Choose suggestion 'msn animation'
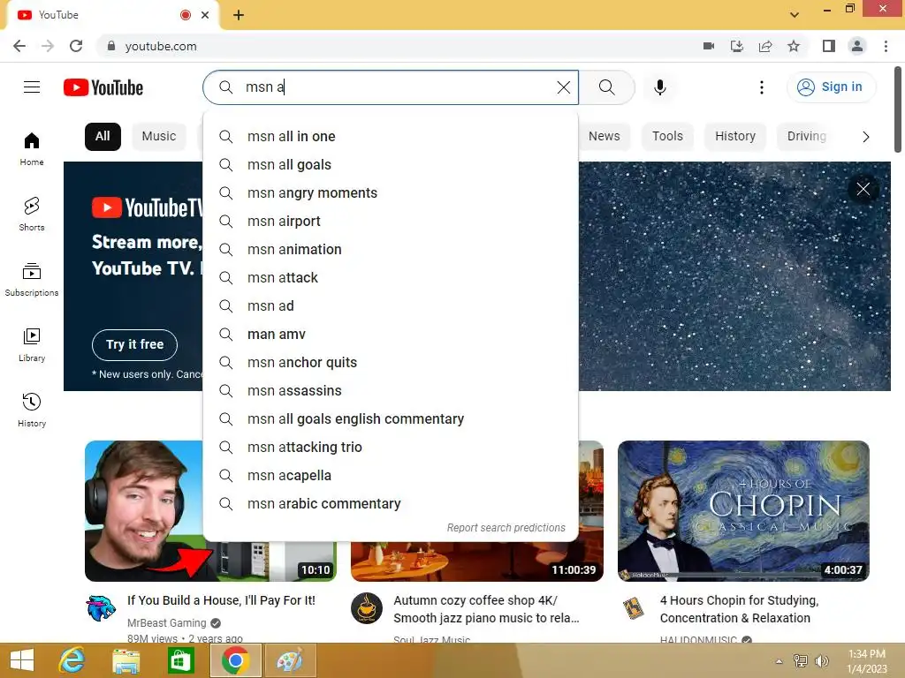 pos(391,250)
